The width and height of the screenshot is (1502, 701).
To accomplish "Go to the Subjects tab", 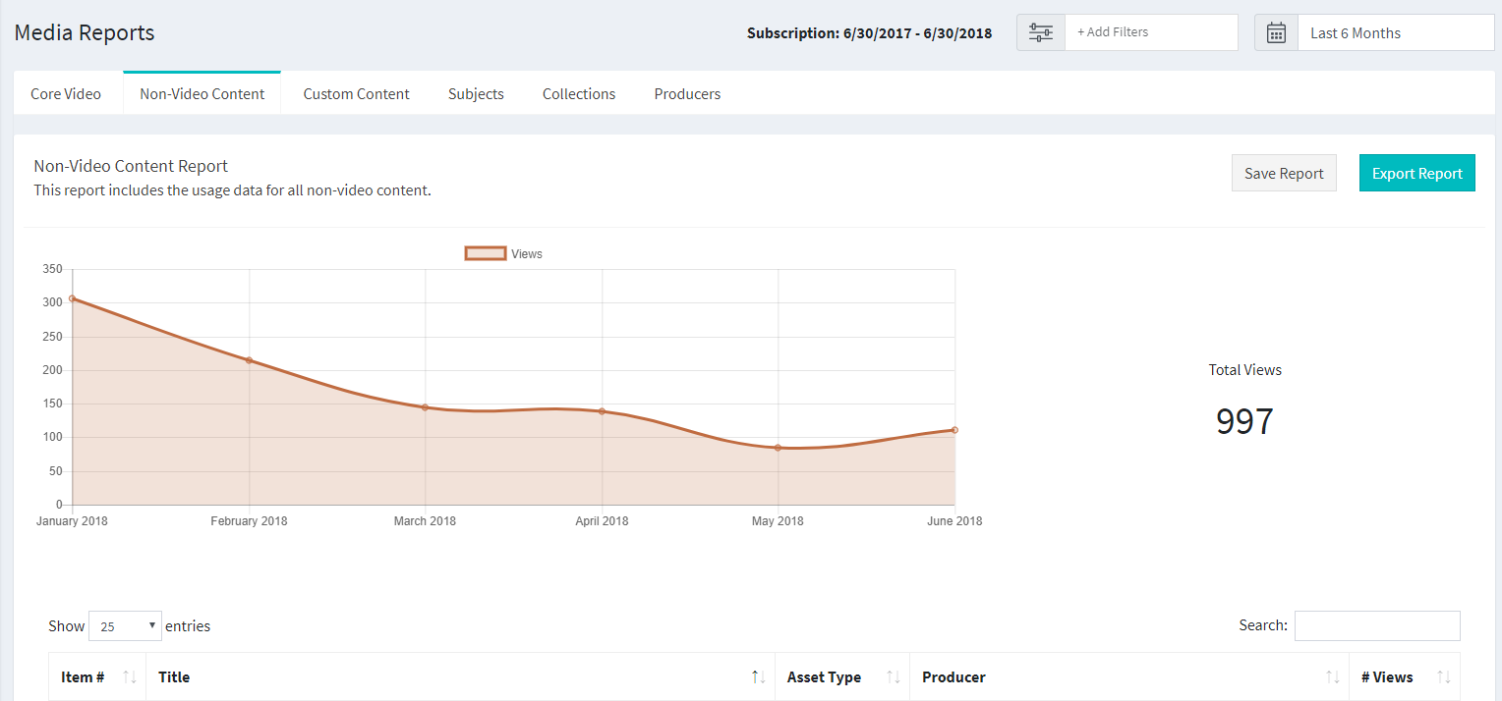I will [476, 94].
